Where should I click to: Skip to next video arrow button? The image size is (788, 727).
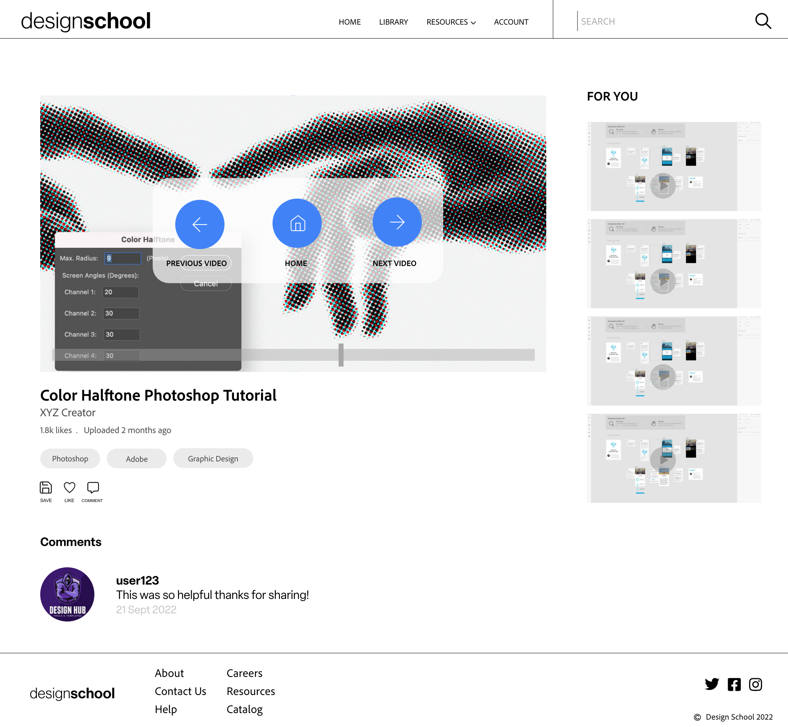click(397, 222)
